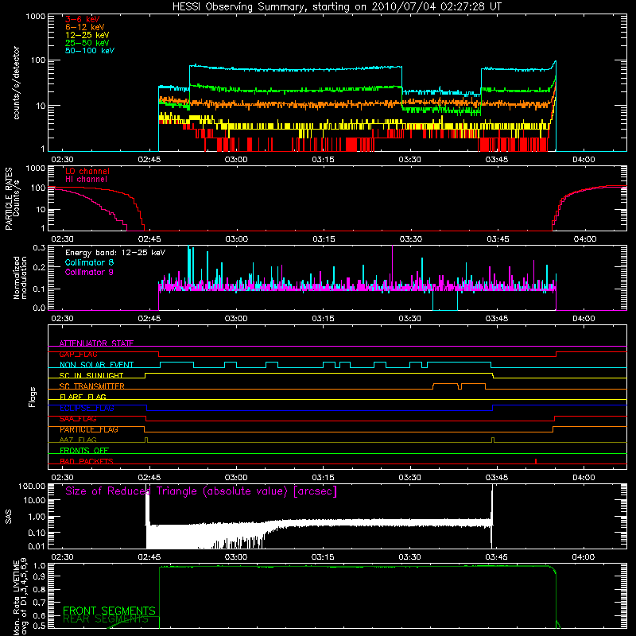Click the 'Energy band: 12-25 keV' label

click(x=115, y=253)
